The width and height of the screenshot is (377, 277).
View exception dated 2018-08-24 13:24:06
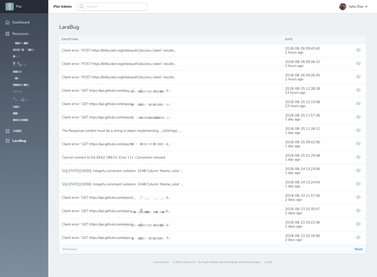coord(358,170)
